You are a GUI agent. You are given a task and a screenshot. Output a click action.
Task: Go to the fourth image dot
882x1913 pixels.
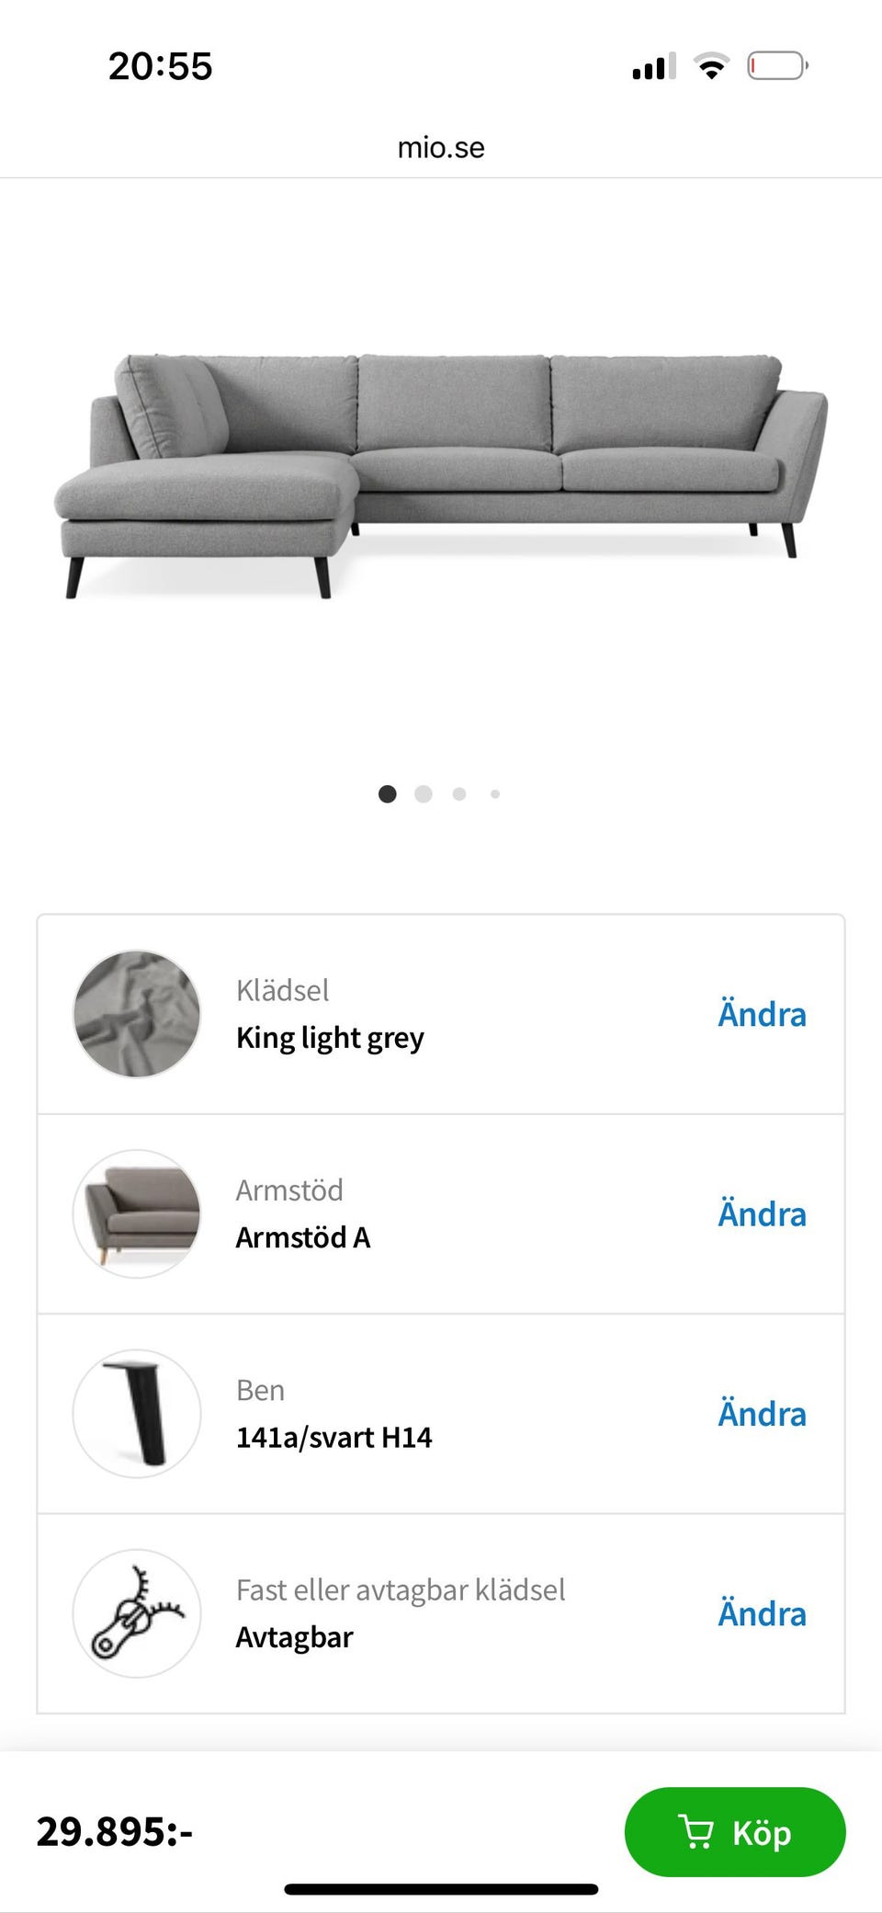[x=495, y=794]
